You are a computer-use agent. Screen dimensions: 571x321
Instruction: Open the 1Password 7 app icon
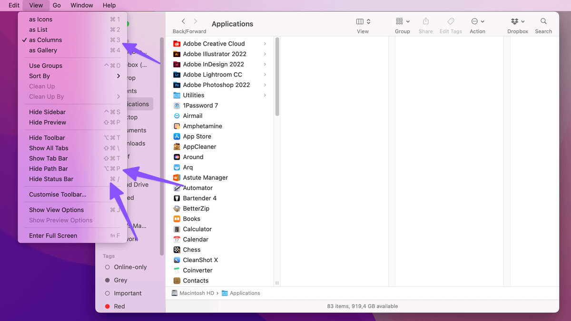coord(177,105)
